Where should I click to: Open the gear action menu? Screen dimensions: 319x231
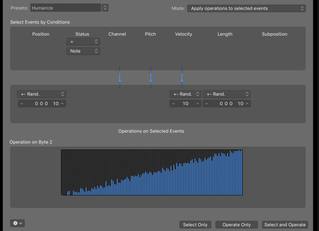click(18, 223)
